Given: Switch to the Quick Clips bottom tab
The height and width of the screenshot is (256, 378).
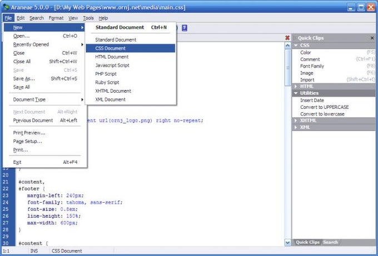Looking at the screenshot, I should coord(307,242).
